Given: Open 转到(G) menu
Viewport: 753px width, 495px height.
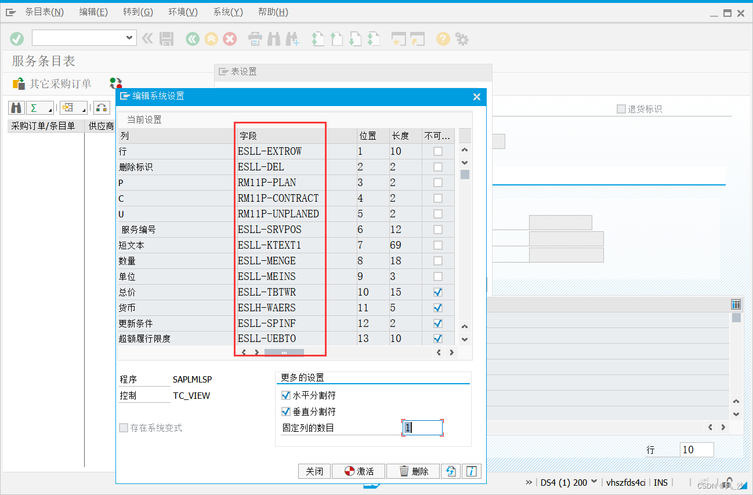Looking at the screenshot, I should pyautogui.click(x=138, y=12).
